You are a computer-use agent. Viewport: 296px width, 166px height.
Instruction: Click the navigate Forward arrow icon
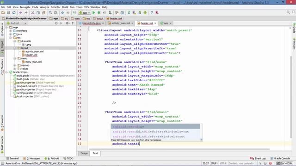(68, 12)
